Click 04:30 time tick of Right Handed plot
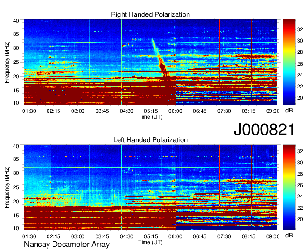Screen dimensions: 308x250 pos(127,111)
